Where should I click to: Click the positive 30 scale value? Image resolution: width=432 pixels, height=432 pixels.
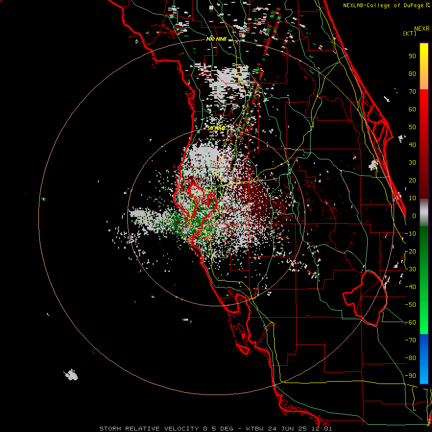[x=412, y=163]
